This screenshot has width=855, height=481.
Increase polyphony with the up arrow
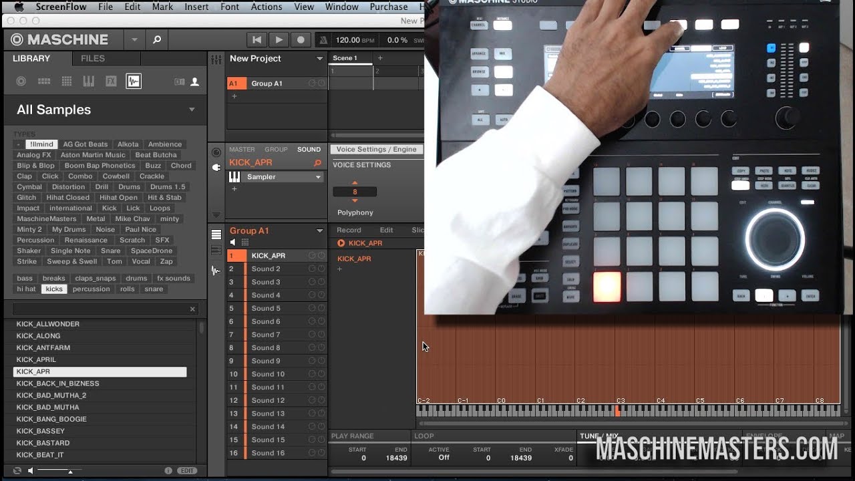tap(355, 183)
